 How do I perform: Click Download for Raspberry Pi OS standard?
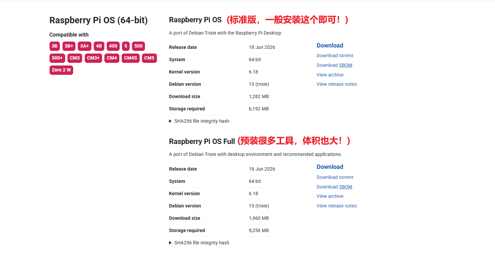pos(330,46)
